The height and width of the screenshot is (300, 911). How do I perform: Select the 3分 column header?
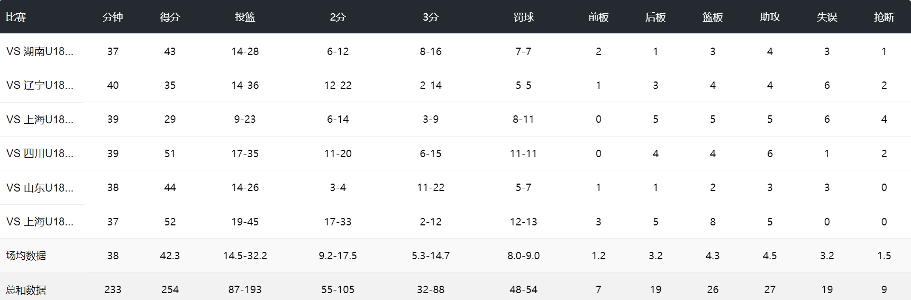coord(431,17)
